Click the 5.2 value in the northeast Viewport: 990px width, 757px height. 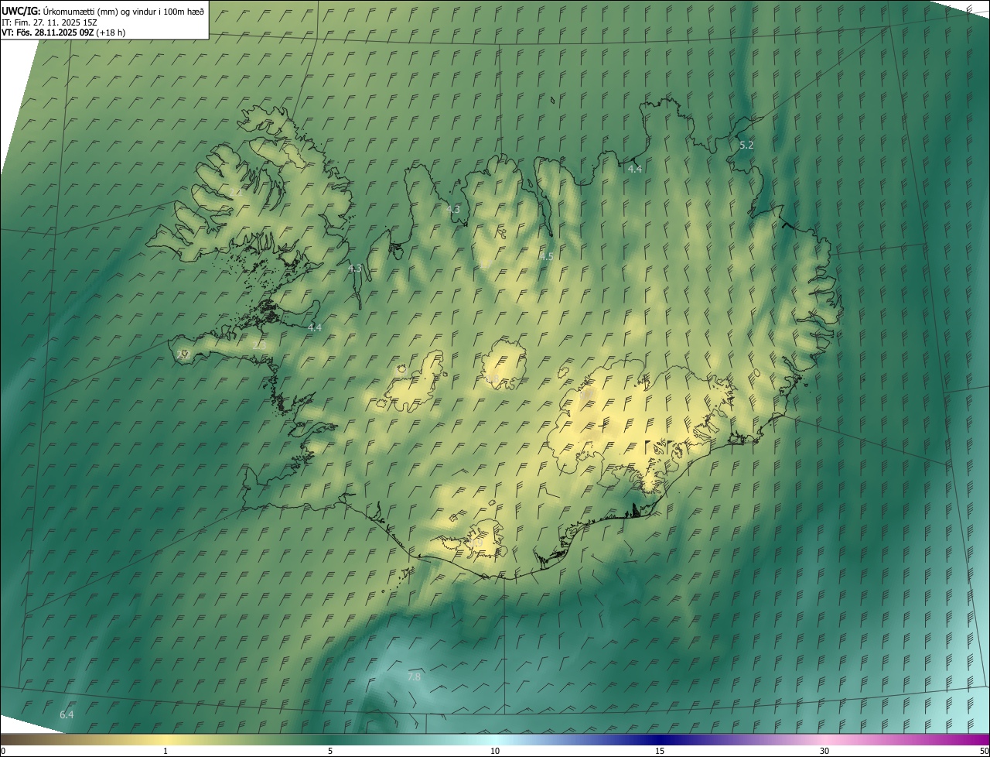(746, 146)
